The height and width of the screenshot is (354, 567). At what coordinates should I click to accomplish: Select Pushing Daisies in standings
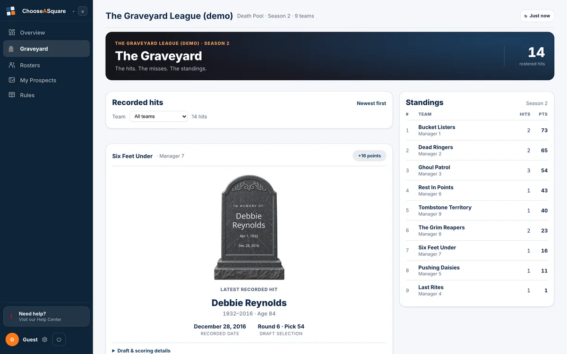tap(439, 268)
